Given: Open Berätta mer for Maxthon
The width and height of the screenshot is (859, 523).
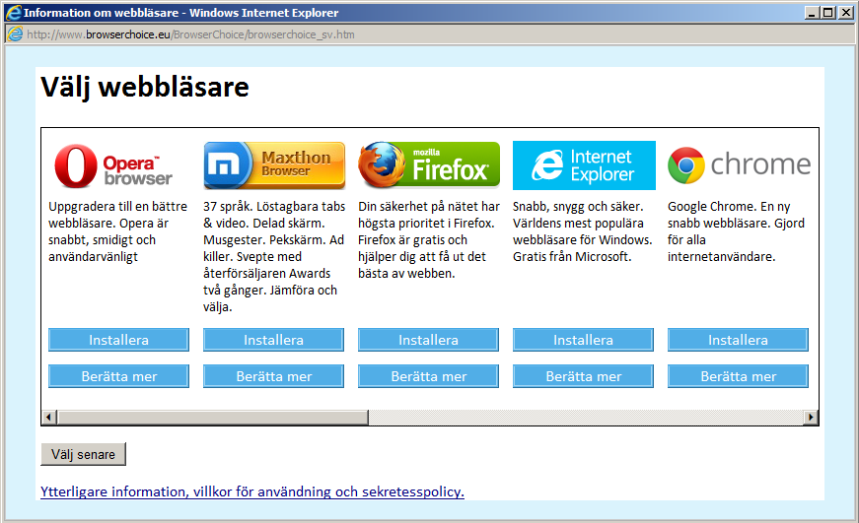Looking at the screenshot, I should (x=274, y=376).
